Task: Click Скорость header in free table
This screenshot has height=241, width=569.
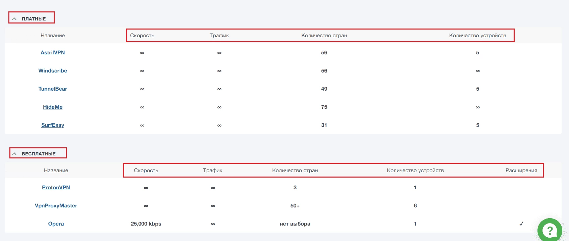Action: (146, 171)
